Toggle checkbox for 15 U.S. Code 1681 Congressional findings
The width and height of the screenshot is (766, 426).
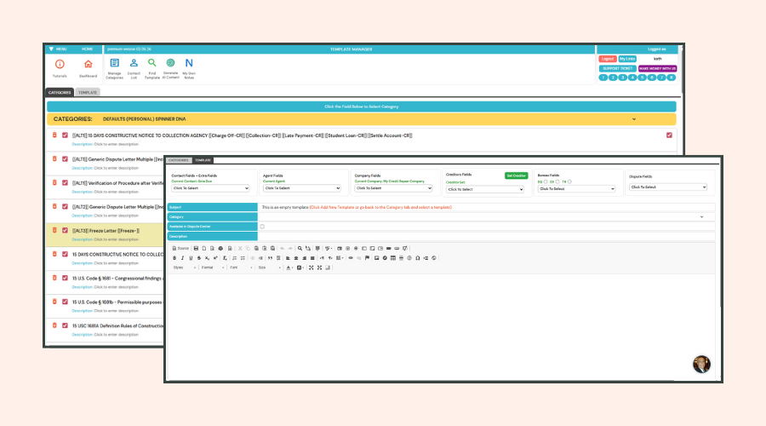pos(65,278)
